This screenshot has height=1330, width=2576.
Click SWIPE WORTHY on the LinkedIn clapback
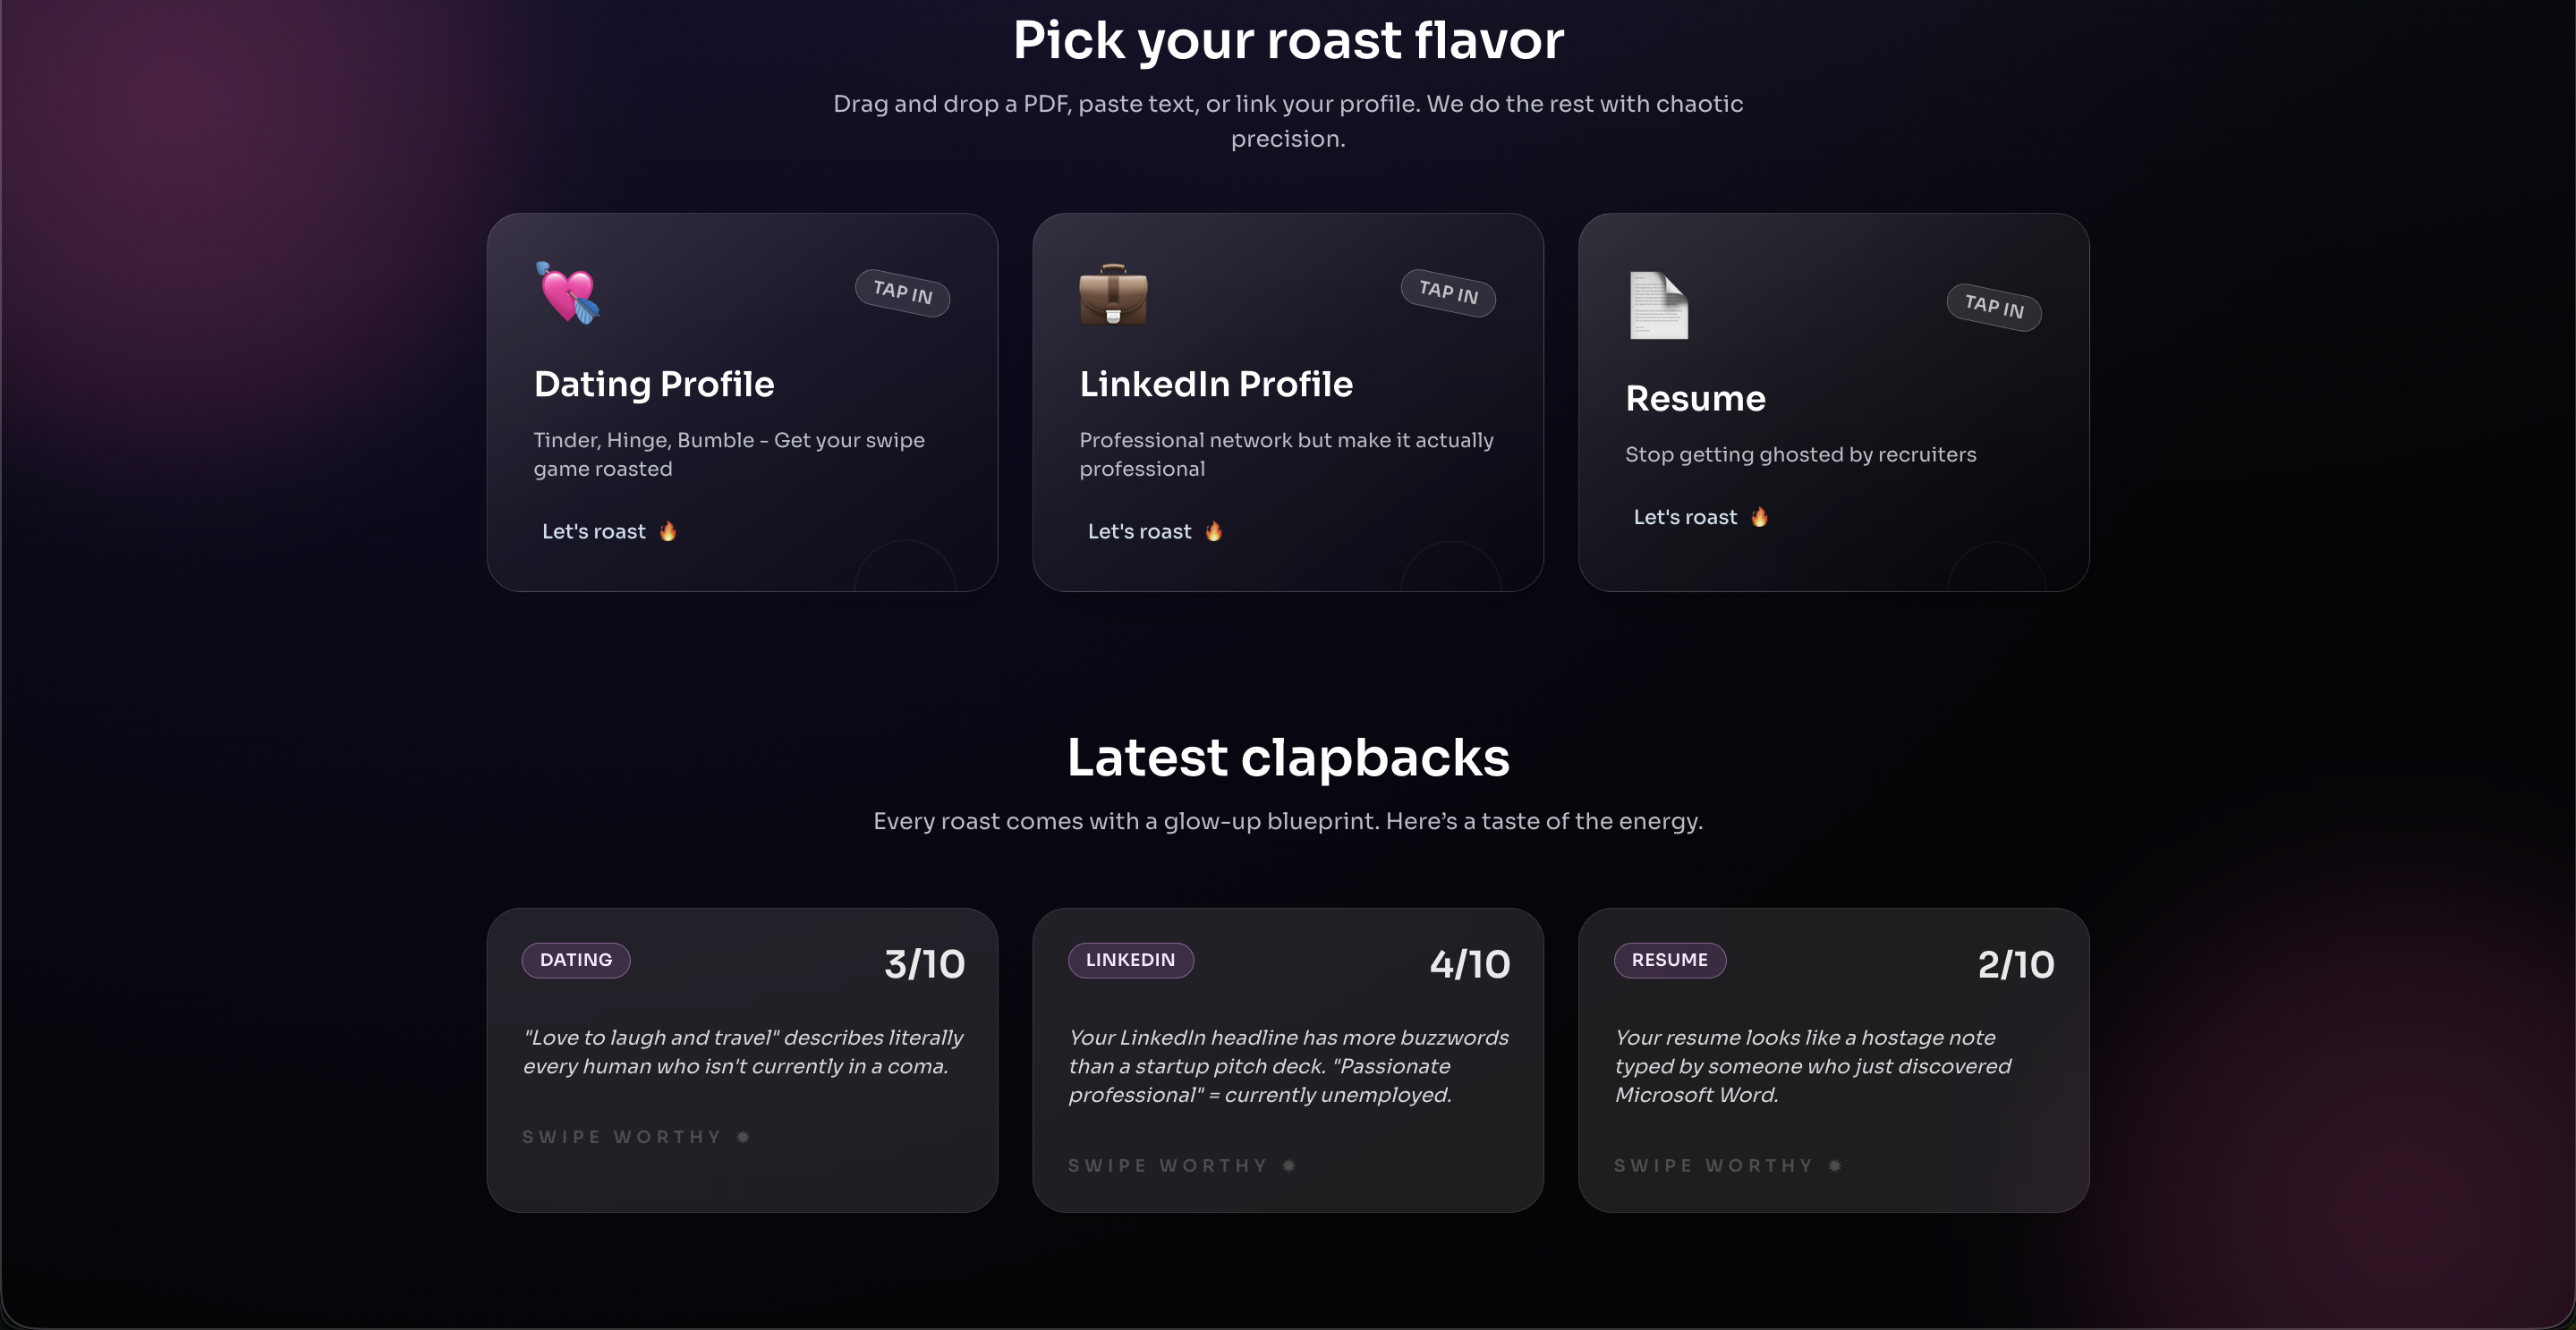(1167, 1165)
